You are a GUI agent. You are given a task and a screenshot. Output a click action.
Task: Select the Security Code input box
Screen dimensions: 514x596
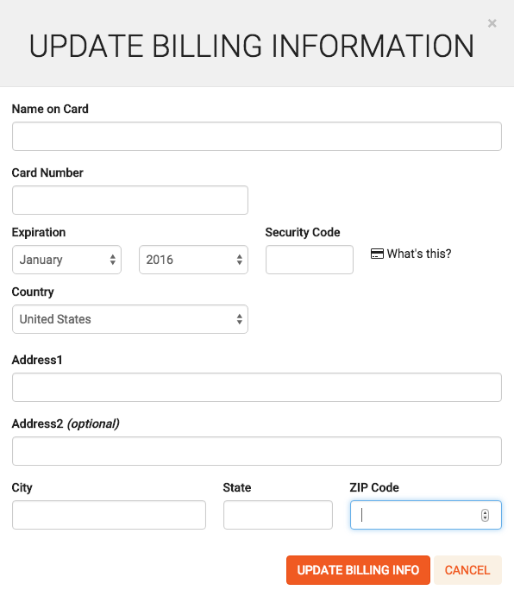click(310, 260)
